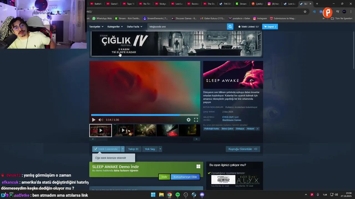
Task: Expand the Yok Say dropdown arrow
Action: (160, 149)
